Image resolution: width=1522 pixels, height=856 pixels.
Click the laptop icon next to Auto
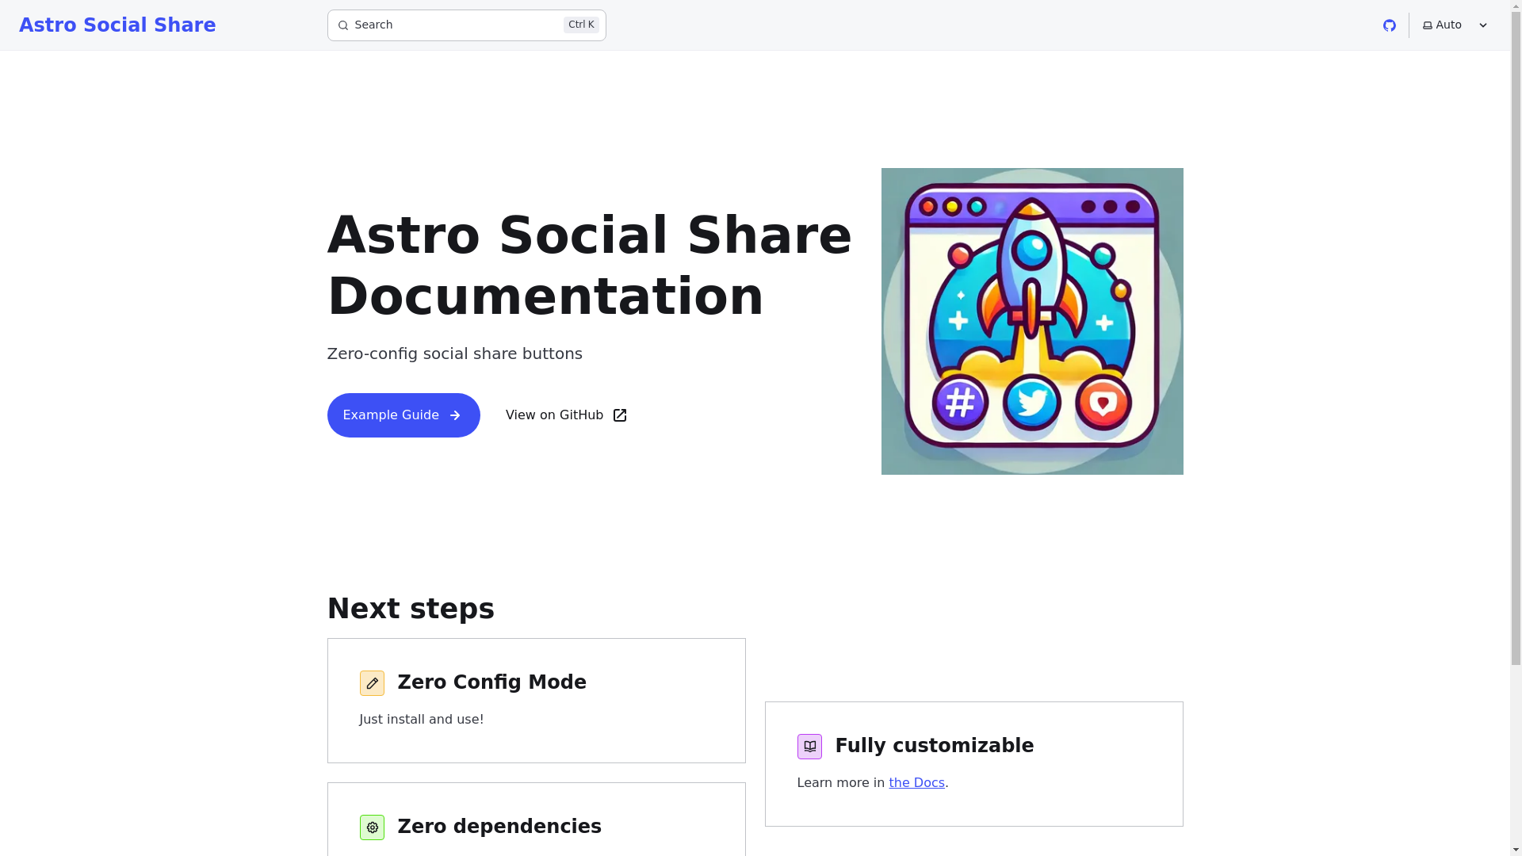1428,25
